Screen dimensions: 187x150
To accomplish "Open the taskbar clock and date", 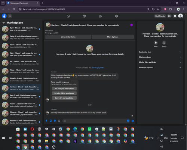I will coord(174,138).
